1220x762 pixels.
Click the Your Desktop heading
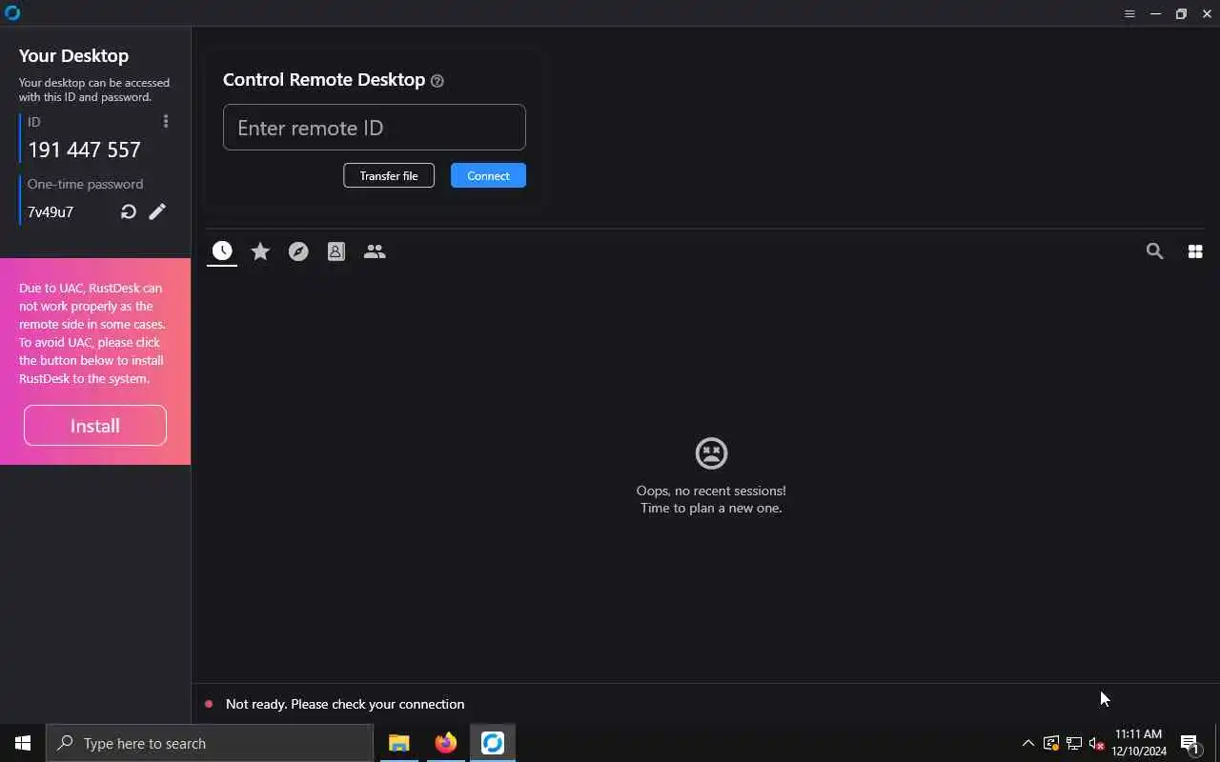[73, 56]
